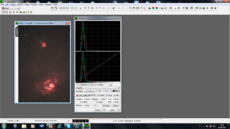Click the Auto Clip button
The height and width of the screenshot is (129, 230).
(x=106, y=106)
